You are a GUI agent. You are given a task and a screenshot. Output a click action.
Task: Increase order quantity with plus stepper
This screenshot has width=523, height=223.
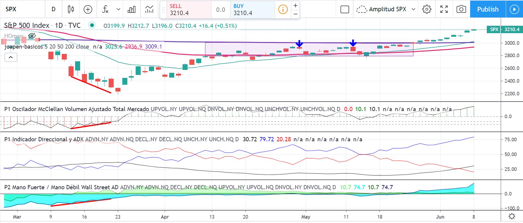click(x=295, y=6)
